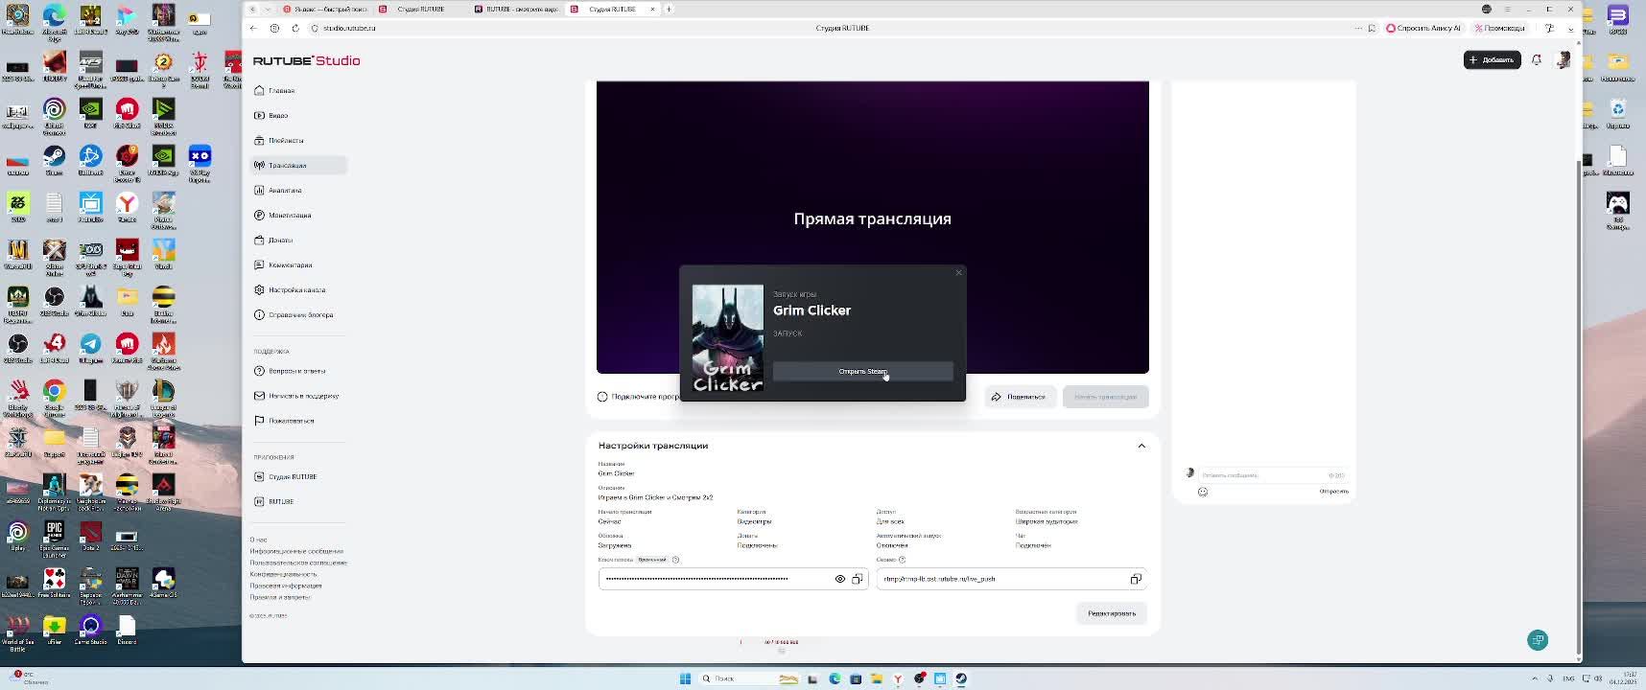This screenshot has width=1646, height=690.
Task: Show the stream key with eye icon
Action: pos(840,579)
